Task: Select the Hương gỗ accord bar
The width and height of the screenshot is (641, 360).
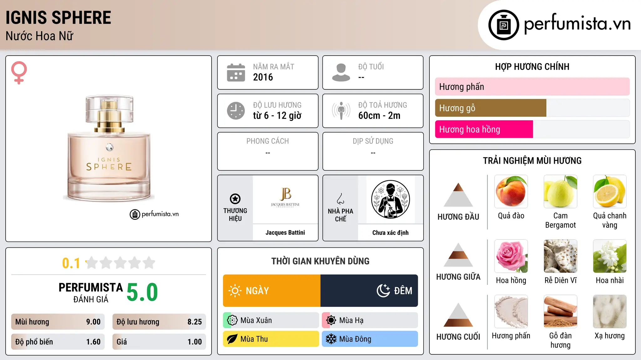Action: pos(532,108)
